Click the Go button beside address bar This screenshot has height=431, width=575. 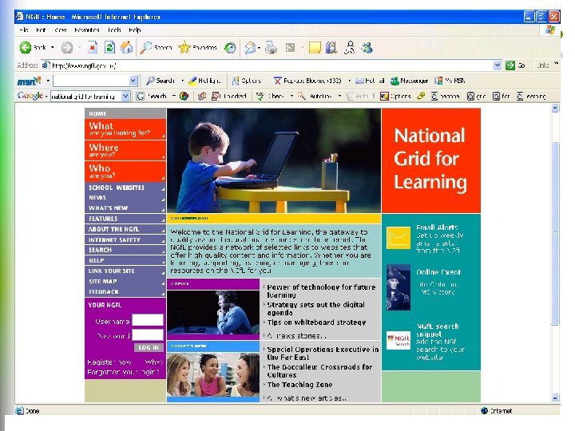[x=515, y=65]
